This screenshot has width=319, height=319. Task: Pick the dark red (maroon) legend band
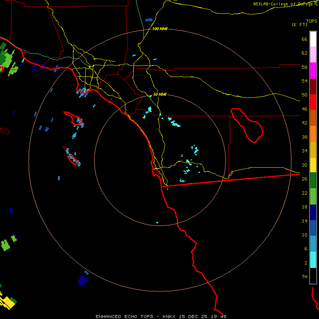(x=313, y=86)
